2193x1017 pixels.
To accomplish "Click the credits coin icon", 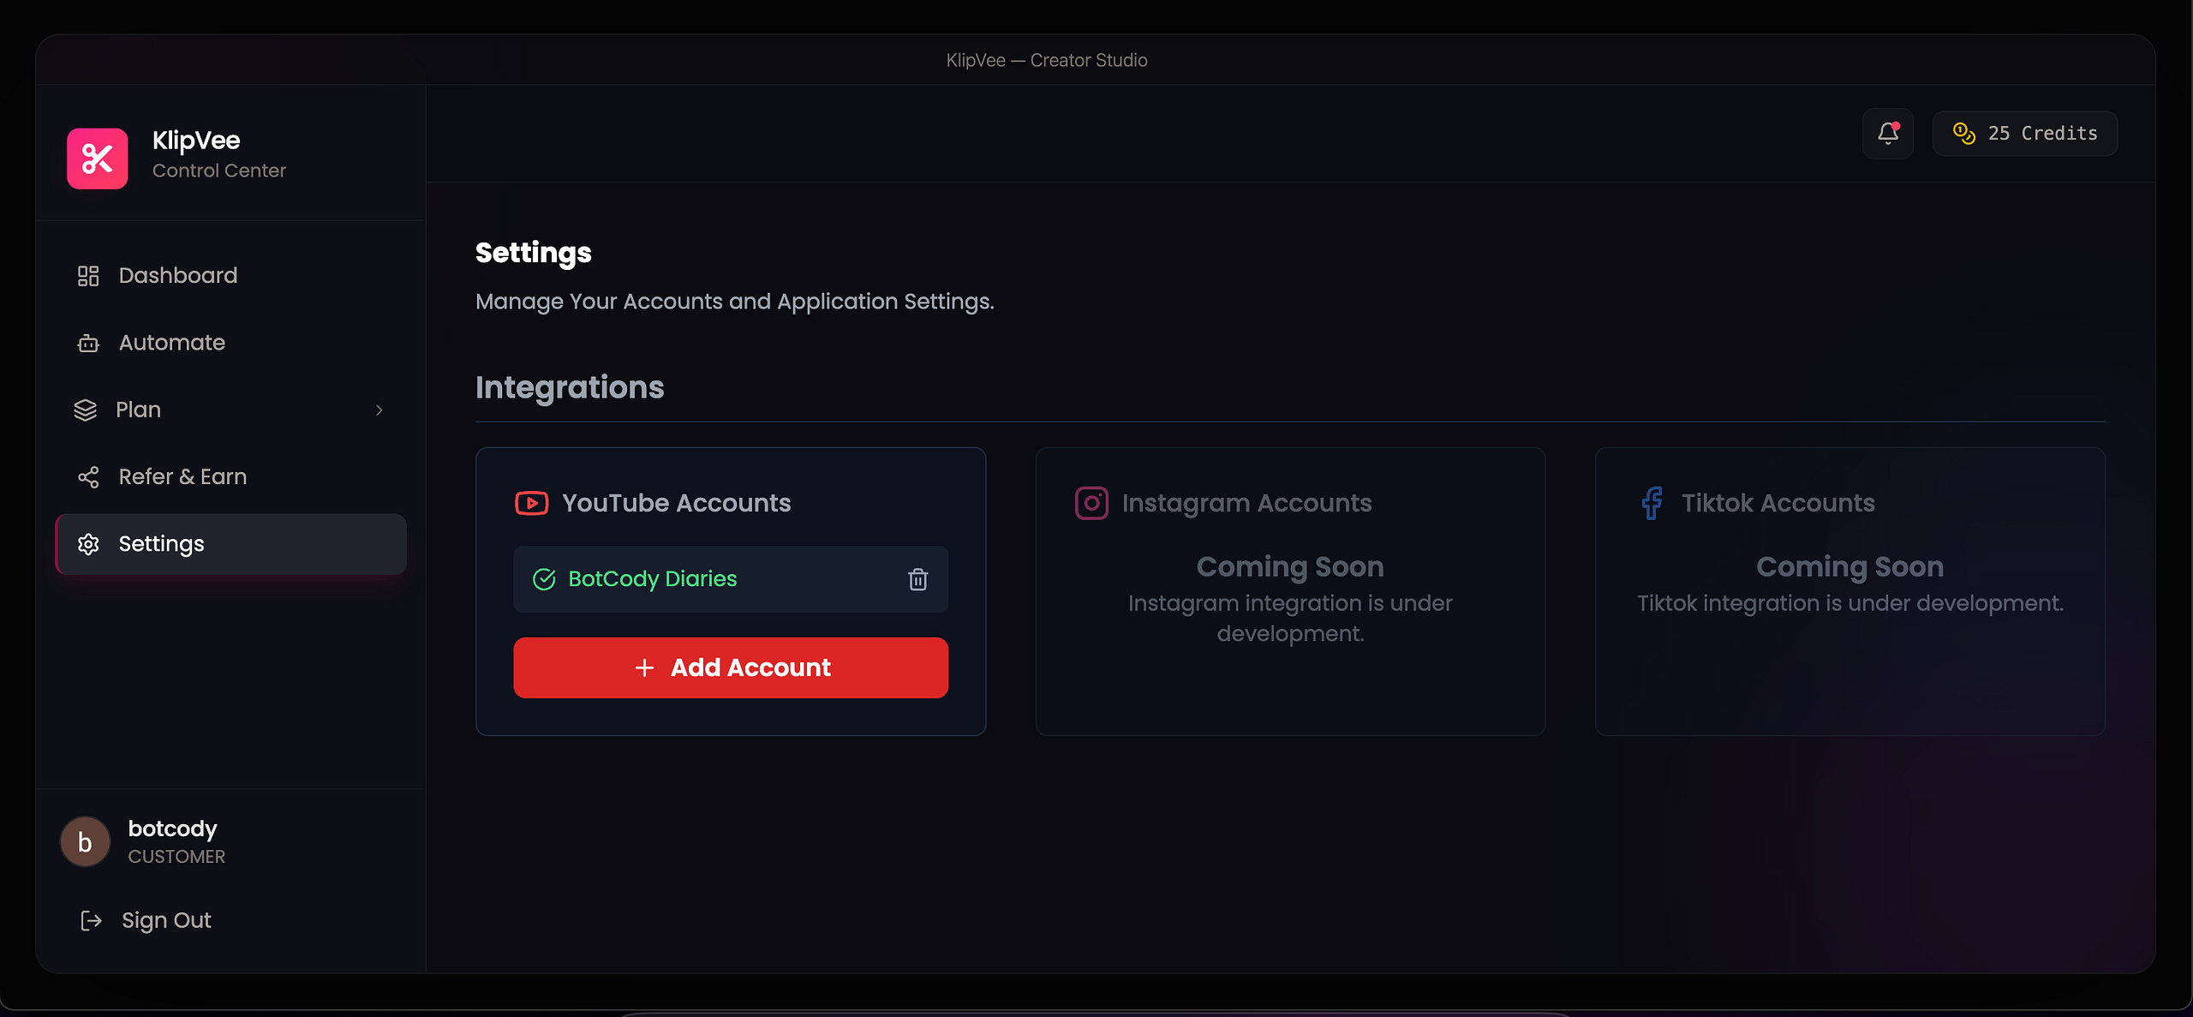I will pyautogui.click(x=1963, y=134).
